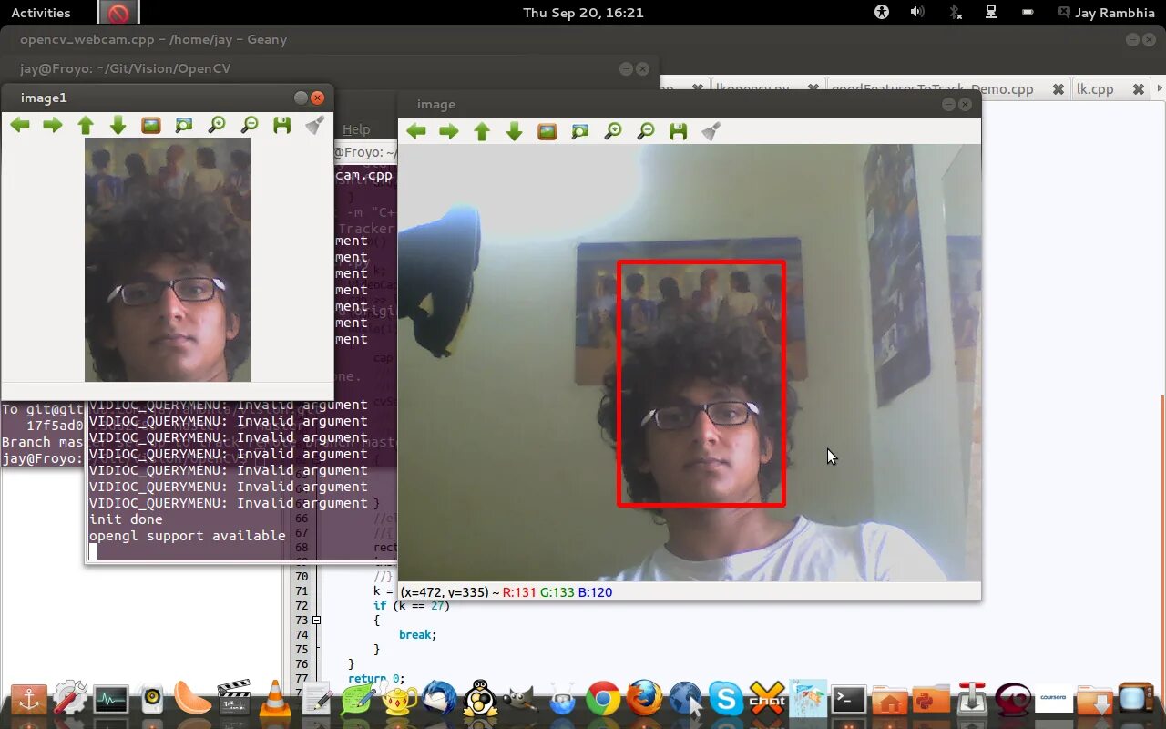1166x729 pixels.
Task: Open Terminal from the dock
Action: coord(849,699)
